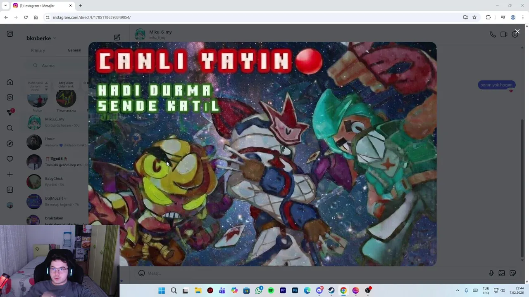Attach a photo with image icon

pos(502,273)
